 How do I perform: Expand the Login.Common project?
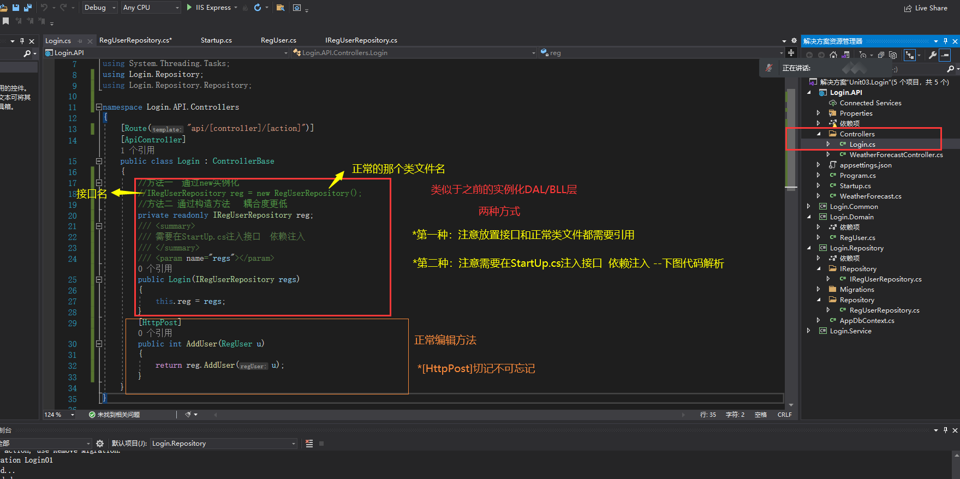click(x=808, y=207)
